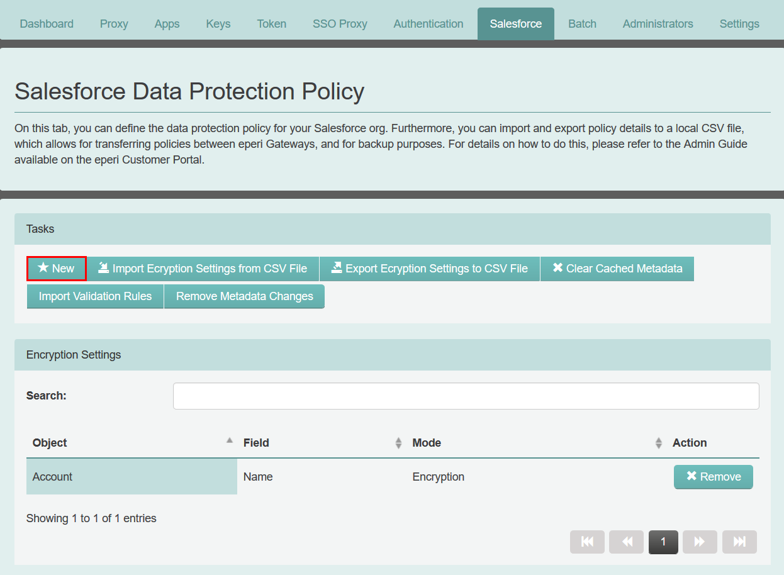Screen dimensions: 784x575
Task: Open the Batch tab
Action: tap(582, 24)
